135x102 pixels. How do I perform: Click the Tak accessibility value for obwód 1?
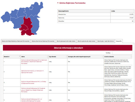point(69,62)
